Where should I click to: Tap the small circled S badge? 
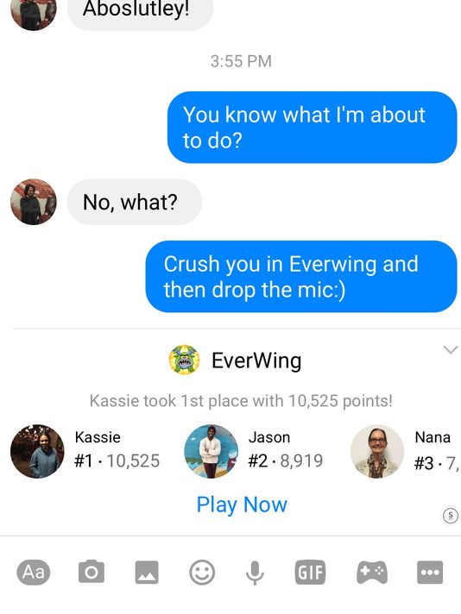(x=451, y=516)
